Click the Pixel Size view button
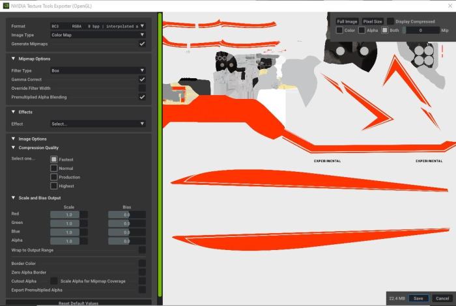Screen dimensions: 456x306 coord(373,21)
